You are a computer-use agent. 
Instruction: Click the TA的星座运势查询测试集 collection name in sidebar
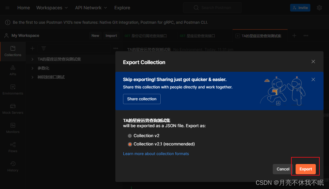point(59,59)
